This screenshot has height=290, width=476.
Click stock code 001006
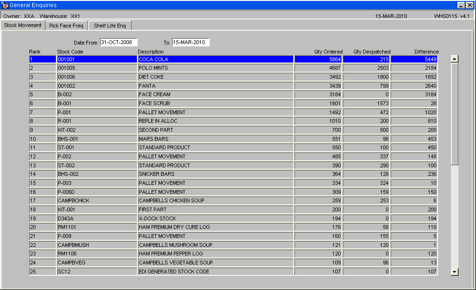(x=97, y=77)
